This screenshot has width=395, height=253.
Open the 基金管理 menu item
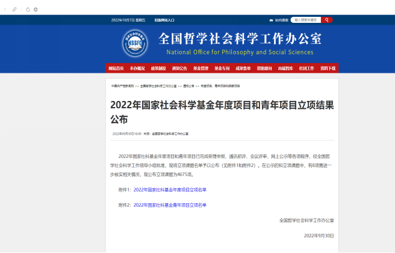point(201,69)
